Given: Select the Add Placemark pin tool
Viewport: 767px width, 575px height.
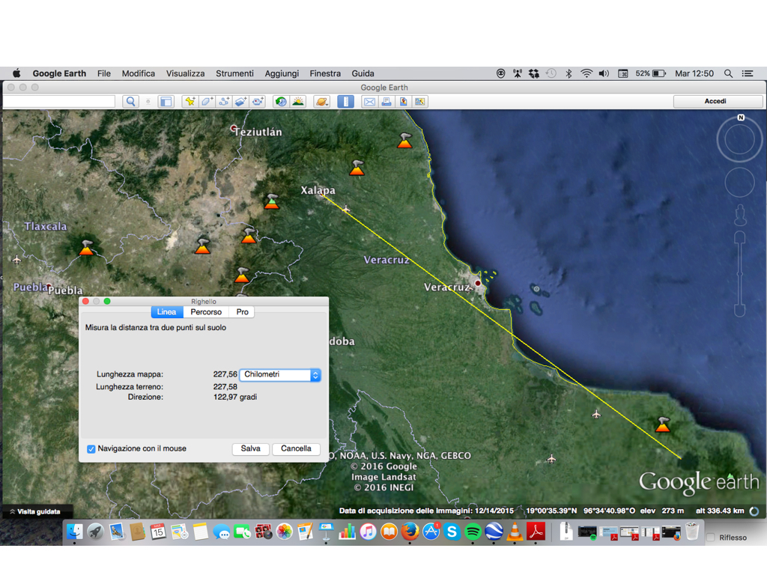Looking at the screenshot, I should [190, 101].
